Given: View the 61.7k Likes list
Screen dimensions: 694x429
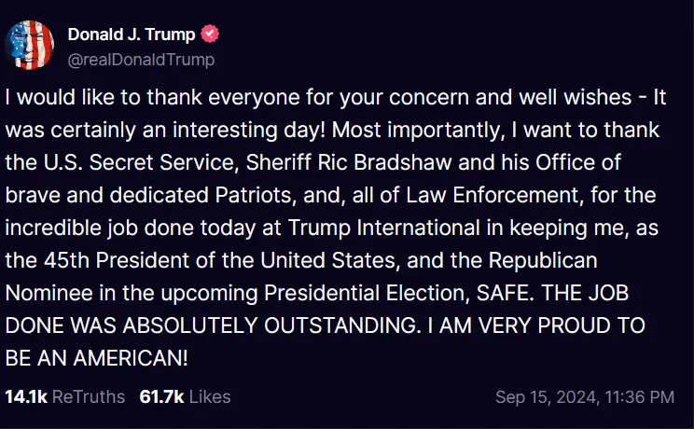Looking at the screenshot, I should pos(185,396).
